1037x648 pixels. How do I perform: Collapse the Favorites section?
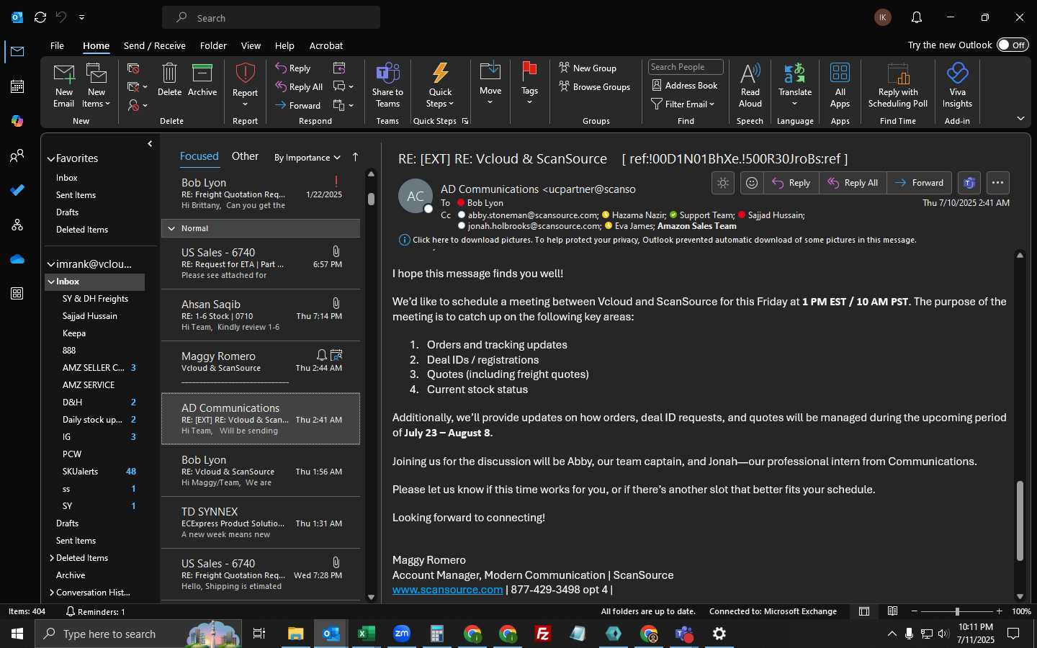pyautogui.click(x=51, y=159)
